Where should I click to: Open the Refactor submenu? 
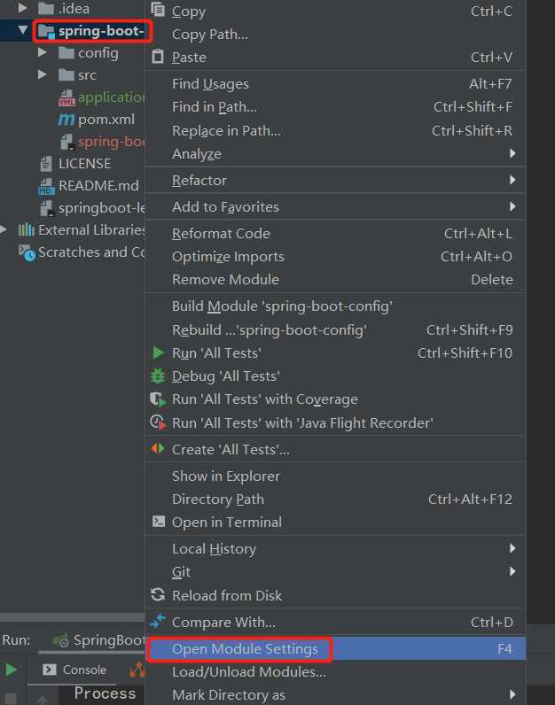[199, 180]
